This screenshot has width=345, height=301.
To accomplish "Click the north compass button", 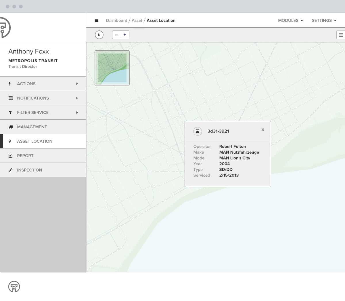I will point(99,35).
